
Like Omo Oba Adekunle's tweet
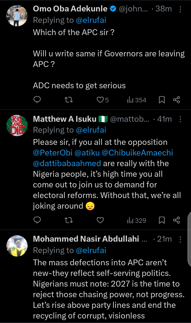coord(100,100)
